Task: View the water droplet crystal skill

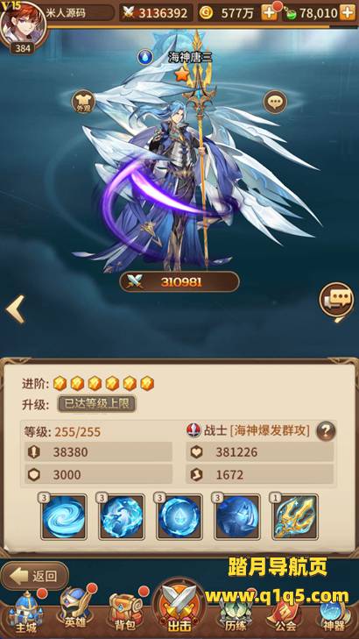Action: click(179, 516)
